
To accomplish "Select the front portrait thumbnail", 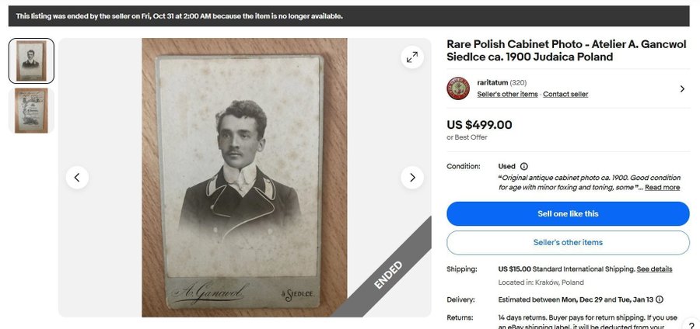I will click(x=31, y=61).
